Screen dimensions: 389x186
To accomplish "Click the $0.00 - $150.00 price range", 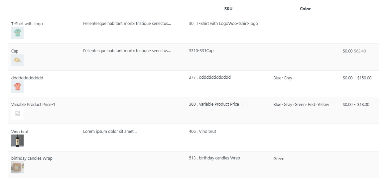I will (357, 78).
